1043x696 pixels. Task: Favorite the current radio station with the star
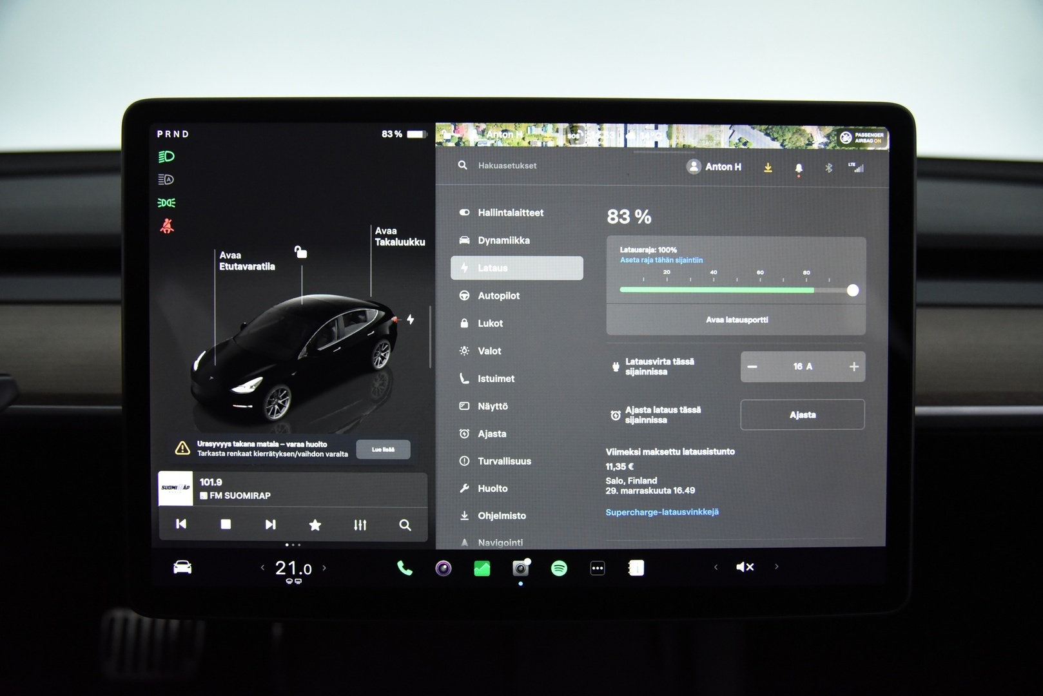[315, 525]
